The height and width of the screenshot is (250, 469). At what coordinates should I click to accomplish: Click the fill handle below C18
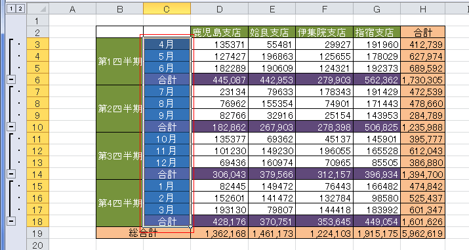190,227
